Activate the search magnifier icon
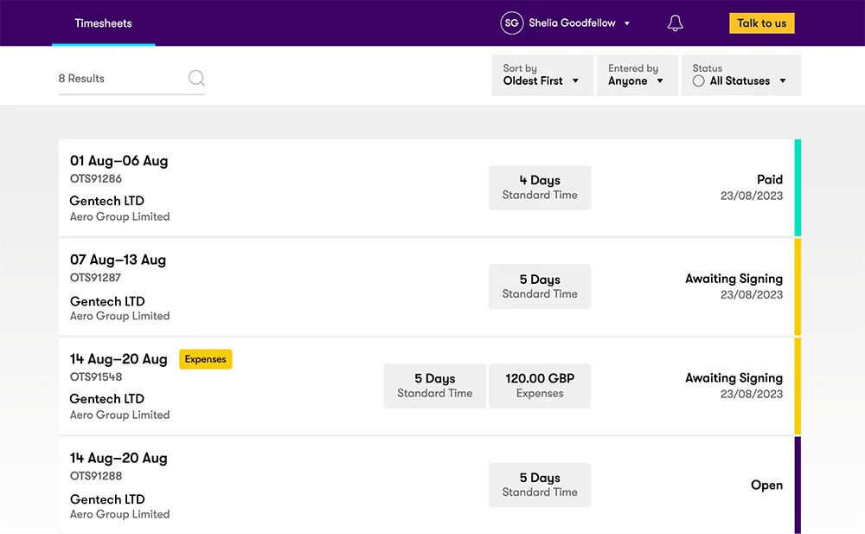Image resolution: width=865 pixels, height=534 pixels. tap(196, 78)
